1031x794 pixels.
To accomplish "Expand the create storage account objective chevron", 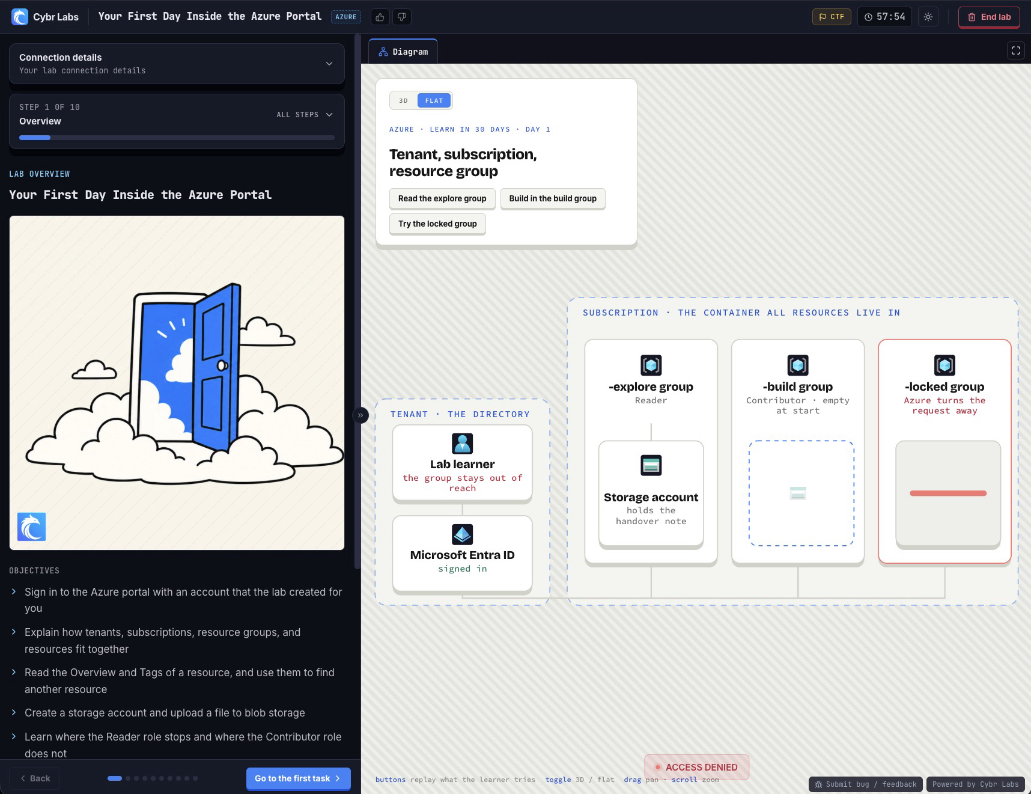I will (14, 713).
